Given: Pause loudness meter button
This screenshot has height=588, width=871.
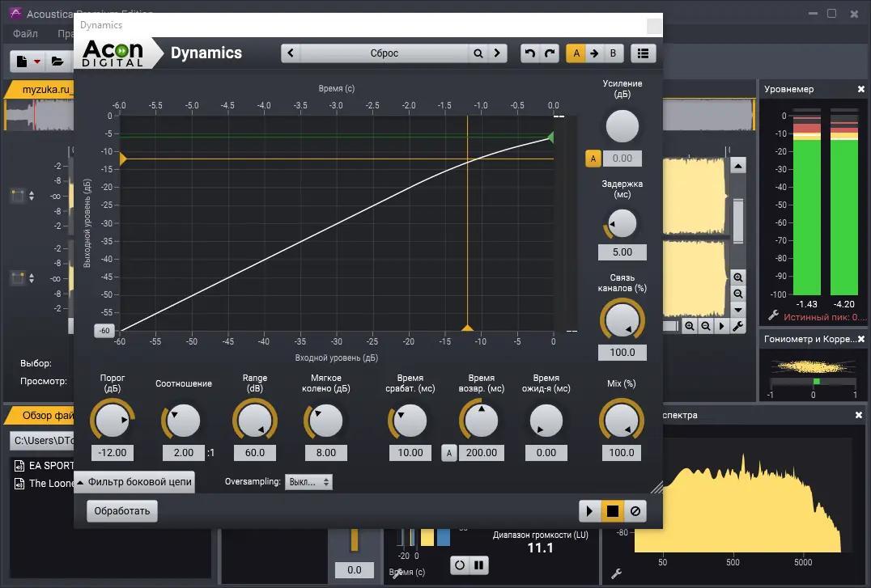Looking at the screenshot, I should [479, 565].
